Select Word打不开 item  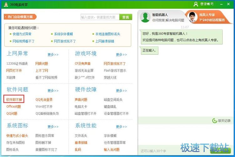(44, 107)
